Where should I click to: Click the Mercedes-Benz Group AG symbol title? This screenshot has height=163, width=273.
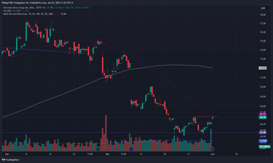coord(17,7)
